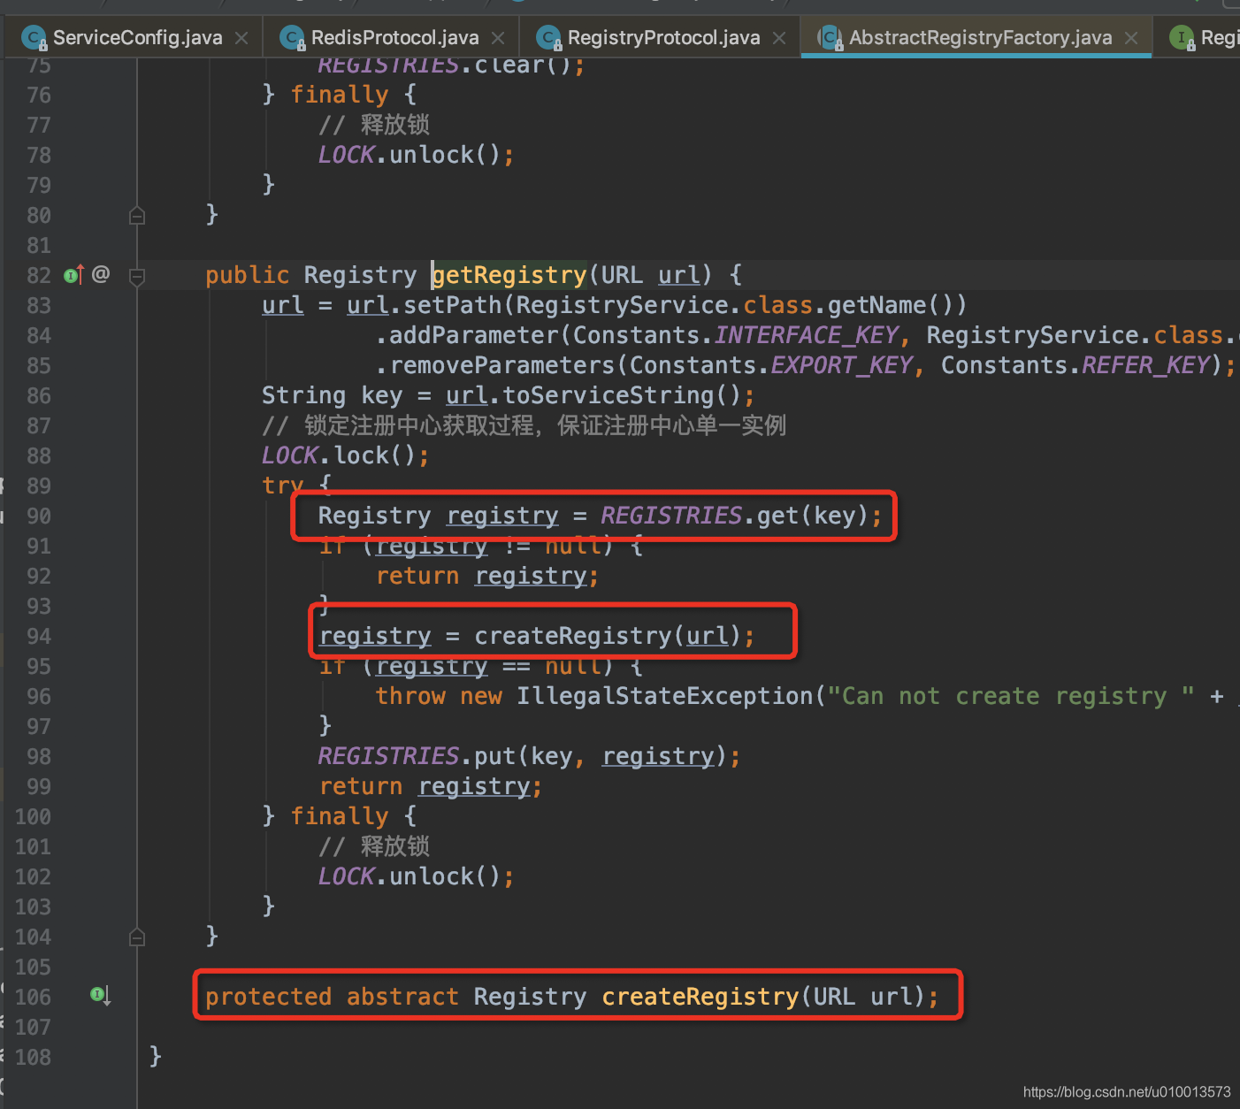Open the RegistryProtocol.java tab

[663, 38]
